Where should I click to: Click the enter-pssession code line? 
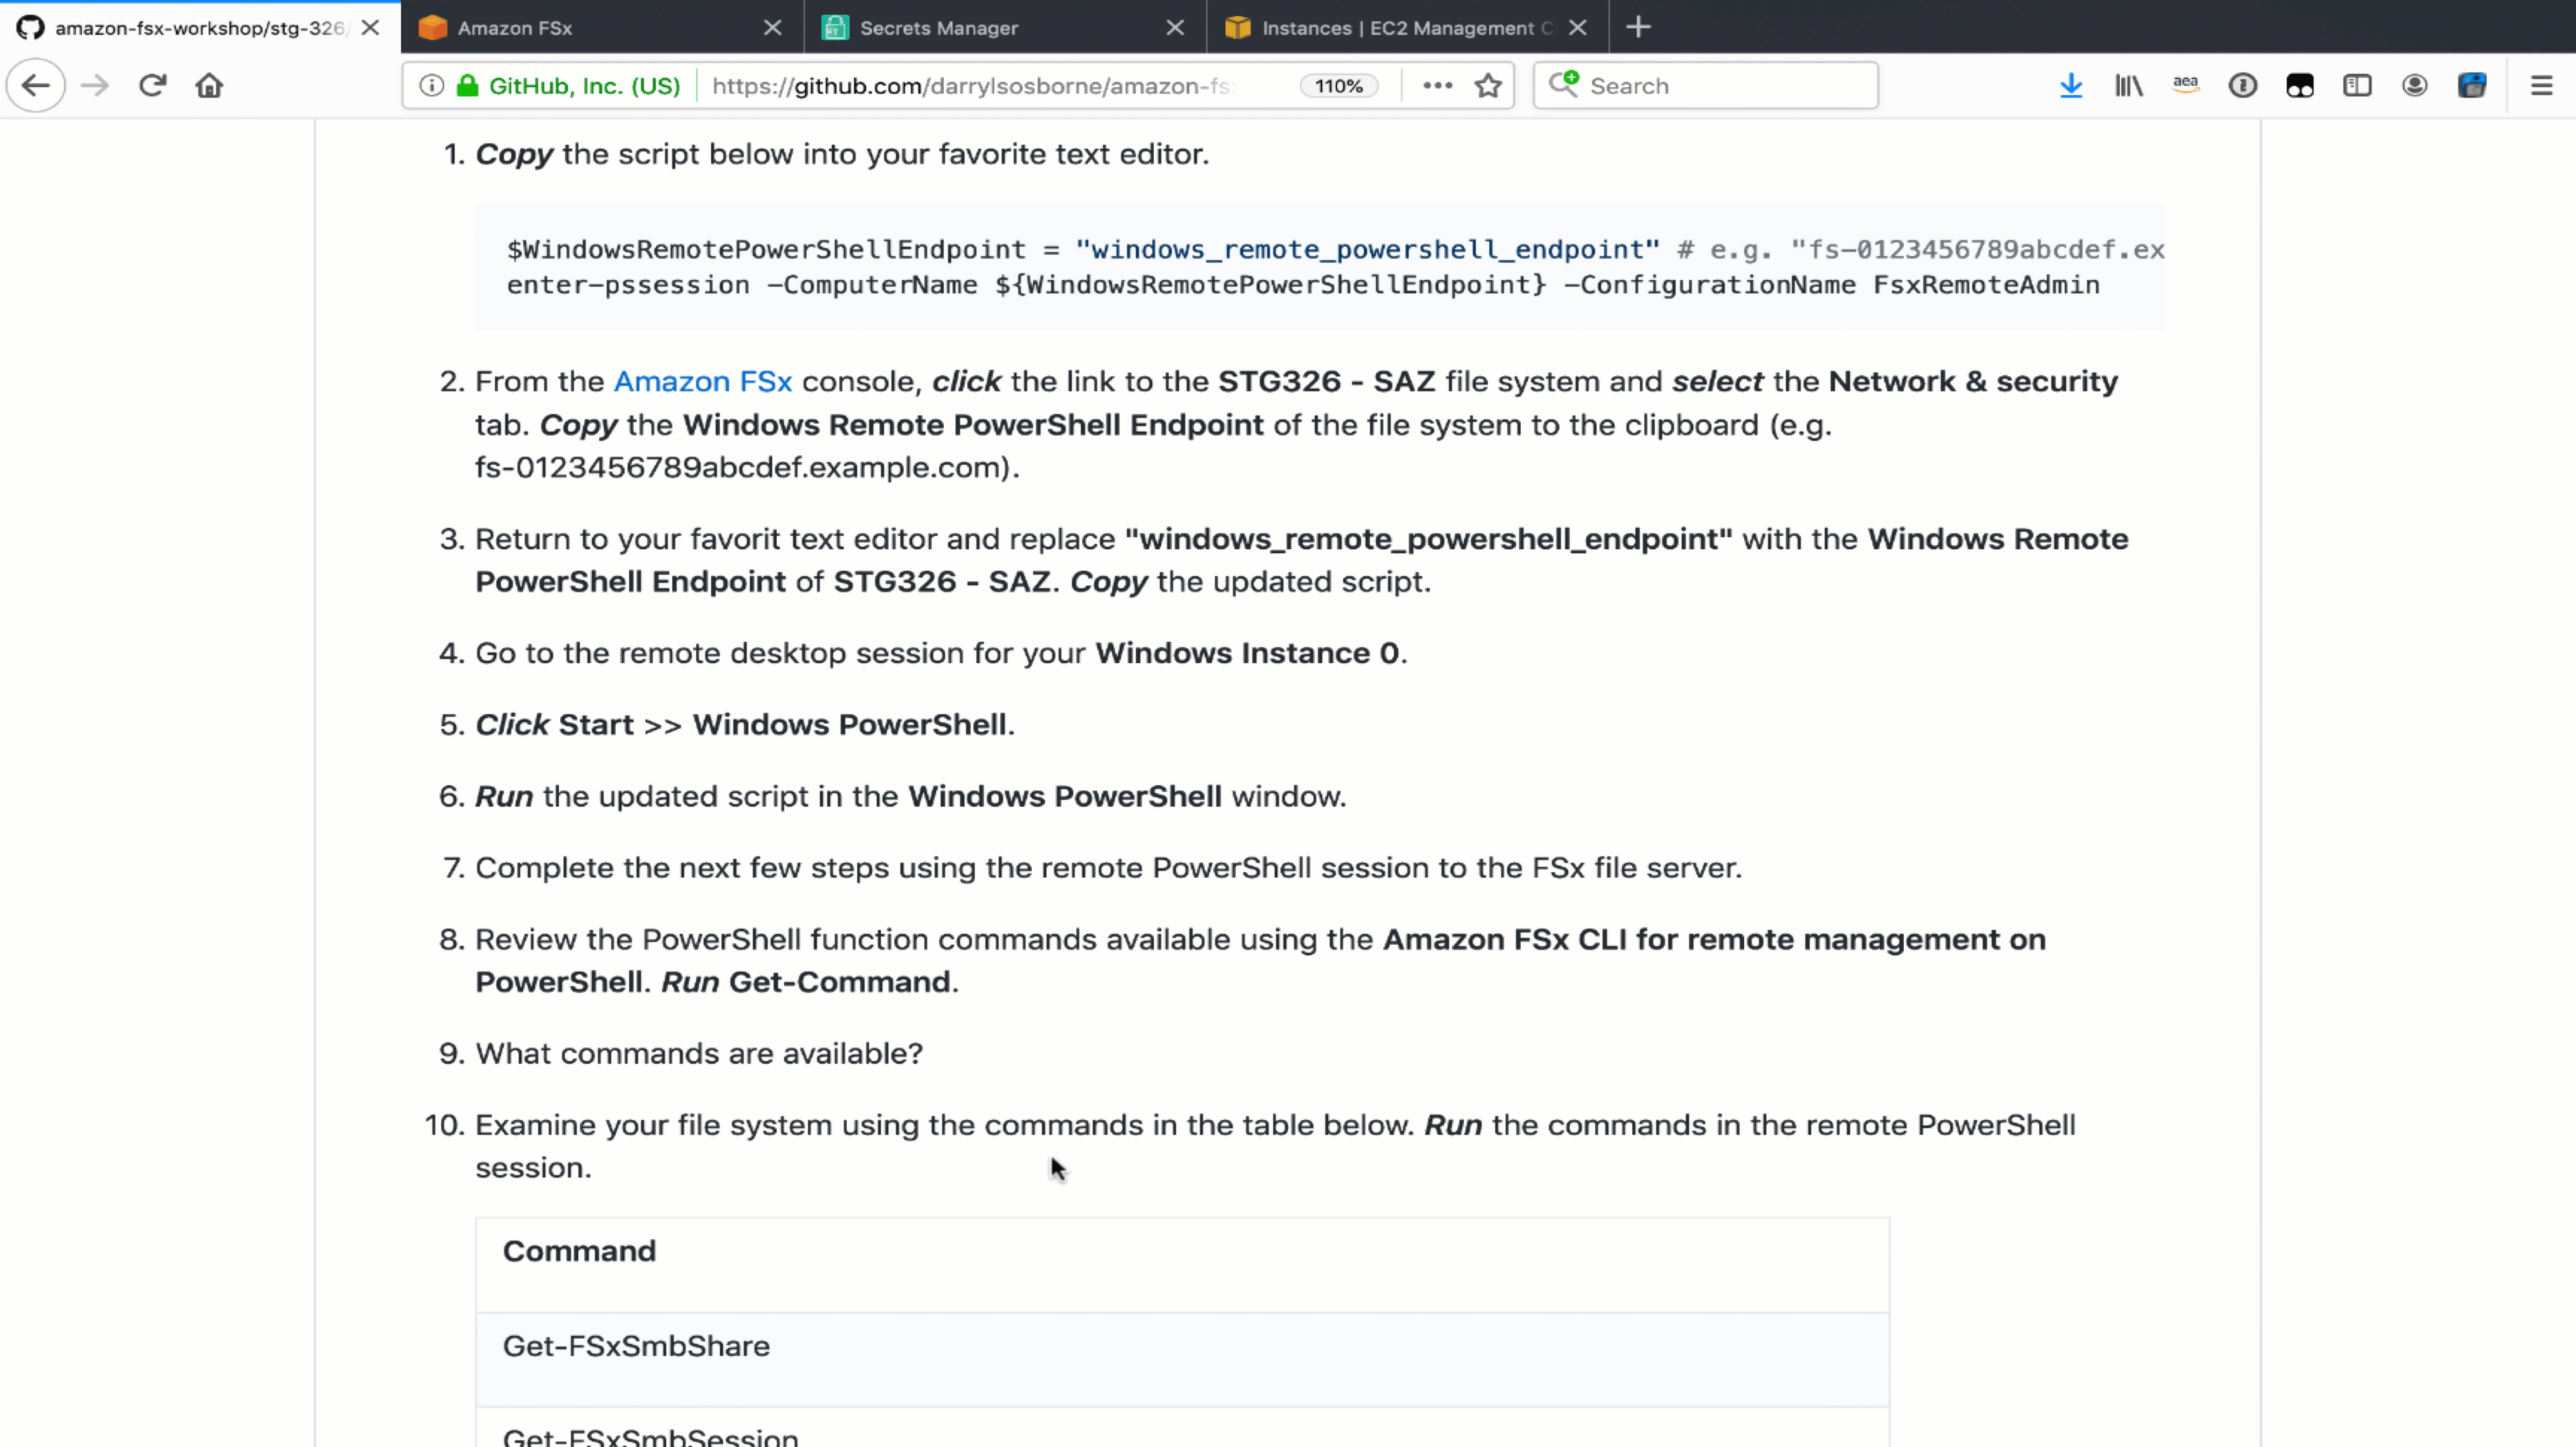tap(1303, 285)
